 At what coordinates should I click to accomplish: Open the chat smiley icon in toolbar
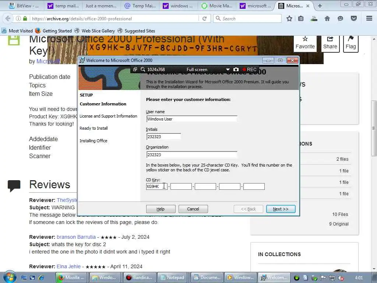pos(340,18)
